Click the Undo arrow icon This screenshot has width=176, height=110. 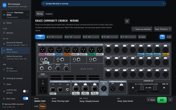pos(4,84)
